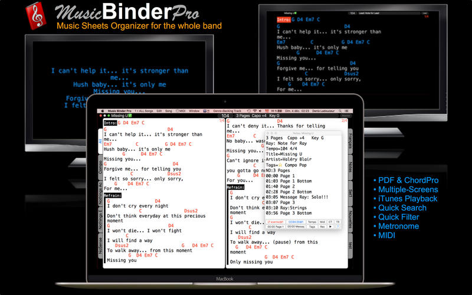The height and width of the screenshot is (295, 472).
Task: Click the Tags button in Notes window
Action: 312,227
